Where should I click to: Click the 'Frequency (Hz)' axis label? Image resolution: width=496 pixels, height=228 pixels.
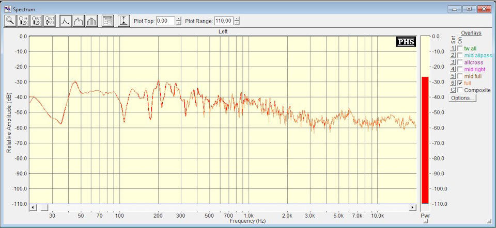247,220
